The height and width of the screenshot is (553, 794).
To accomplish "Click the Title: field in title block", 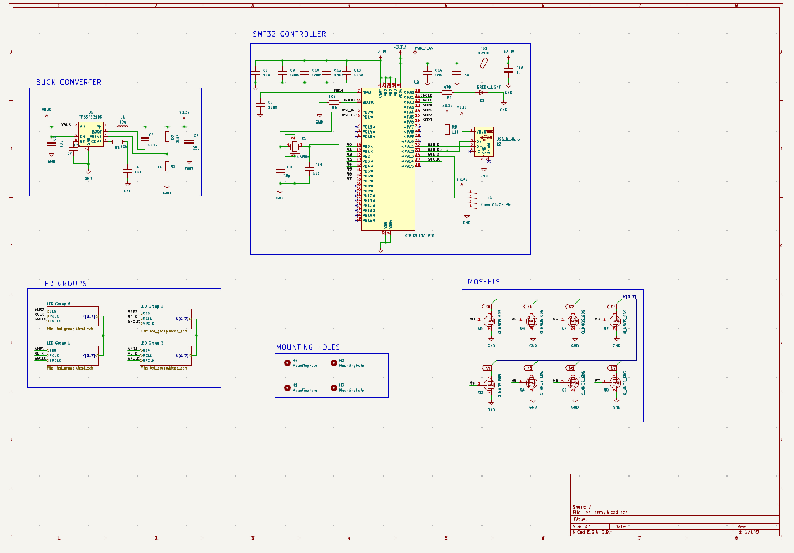I will pyautogui.click(x=580, y=520).
